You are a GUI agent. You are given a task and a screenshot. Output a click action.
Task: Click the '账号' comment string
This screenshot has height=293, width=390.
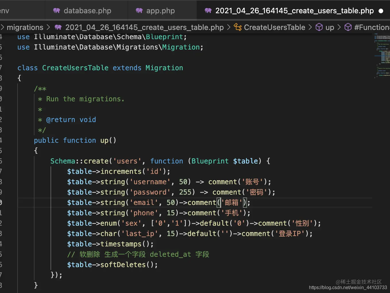point(252,182)
